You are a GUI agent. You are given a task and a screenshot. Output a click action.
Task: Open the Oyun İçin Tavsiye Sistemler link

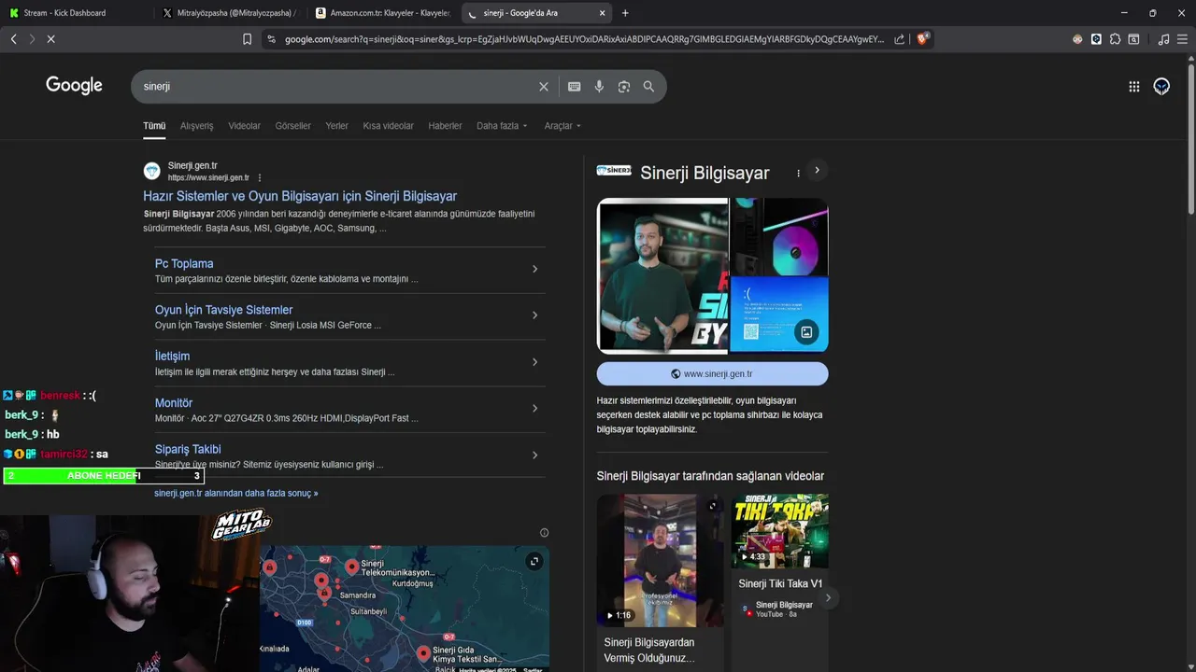click(x=224, y=310)
